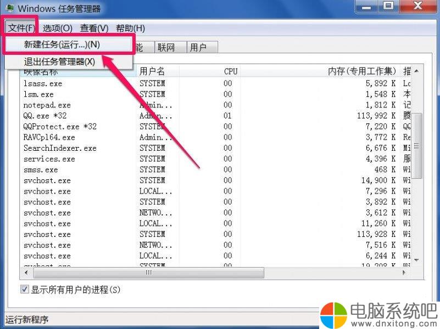This screenshot has height=329, width=440.
Task: Click the horizontal scrollbar thumb
Action: (x=149, y=273)
